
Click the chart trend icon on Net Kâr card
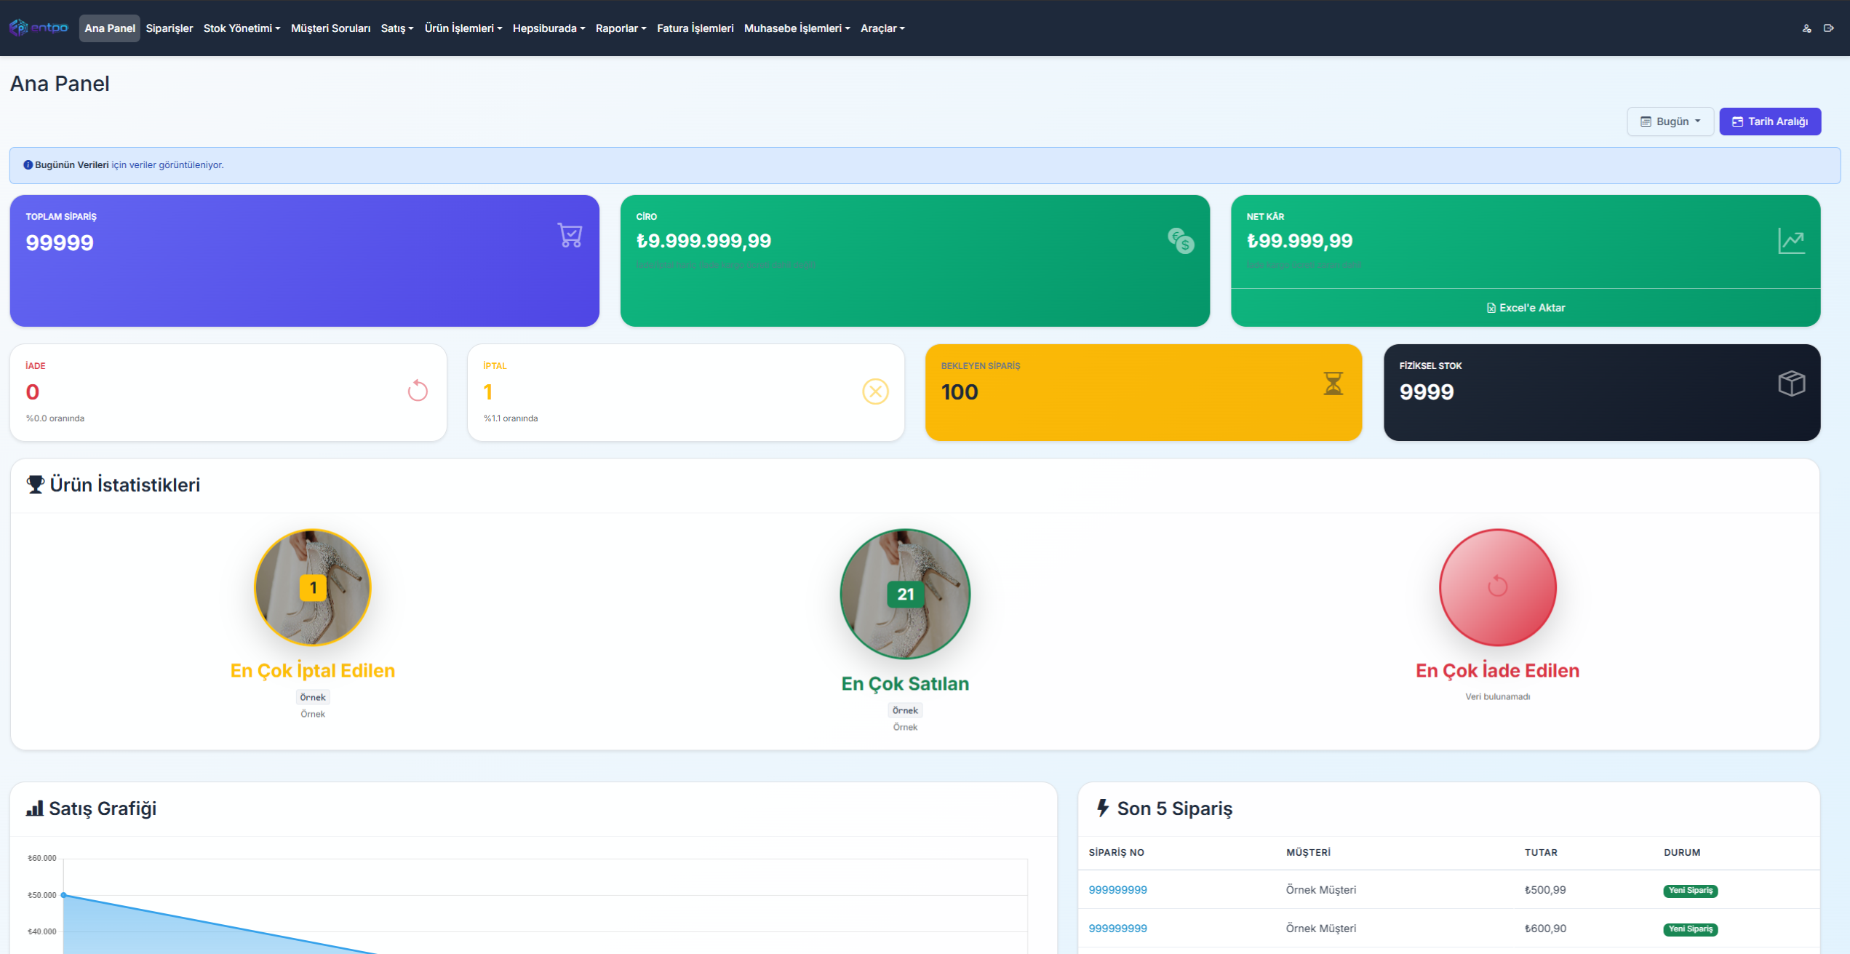click(x=1791, y=241)
